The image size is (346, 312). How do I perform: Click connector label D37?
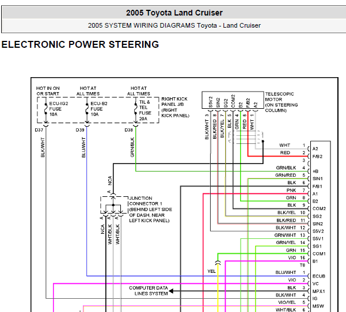pos(39,130)
